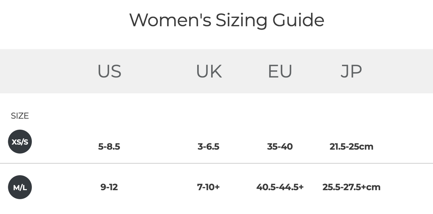Viewport: 433px width, 214px height.
Task: Click the US column header
Action: click(x=109, y=71)
